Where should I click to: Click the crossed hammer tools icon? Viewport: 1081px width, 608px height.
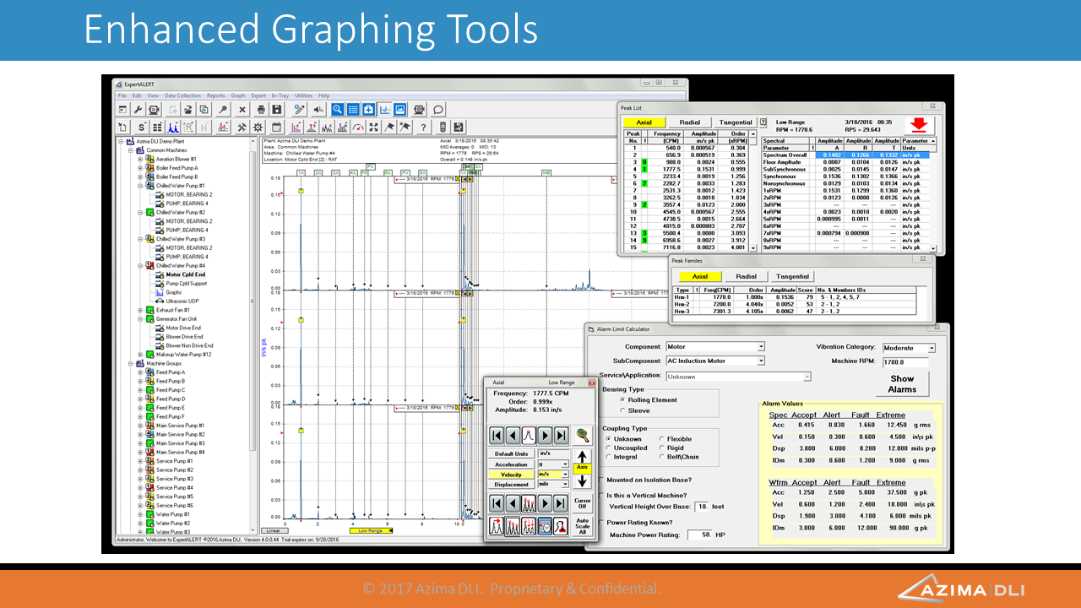click(x=242, y=128)
